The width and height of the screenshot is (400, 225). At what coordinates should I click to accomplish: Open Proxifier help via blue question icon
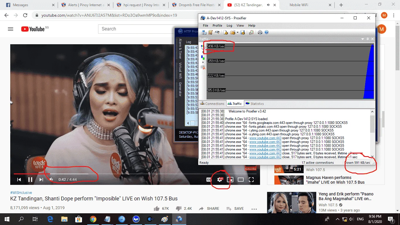[266, 32]
